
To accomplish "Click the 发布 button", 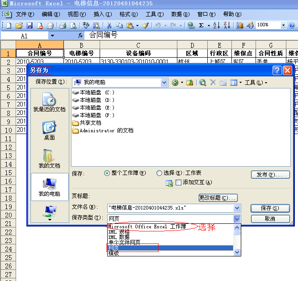I will point(270,175).
